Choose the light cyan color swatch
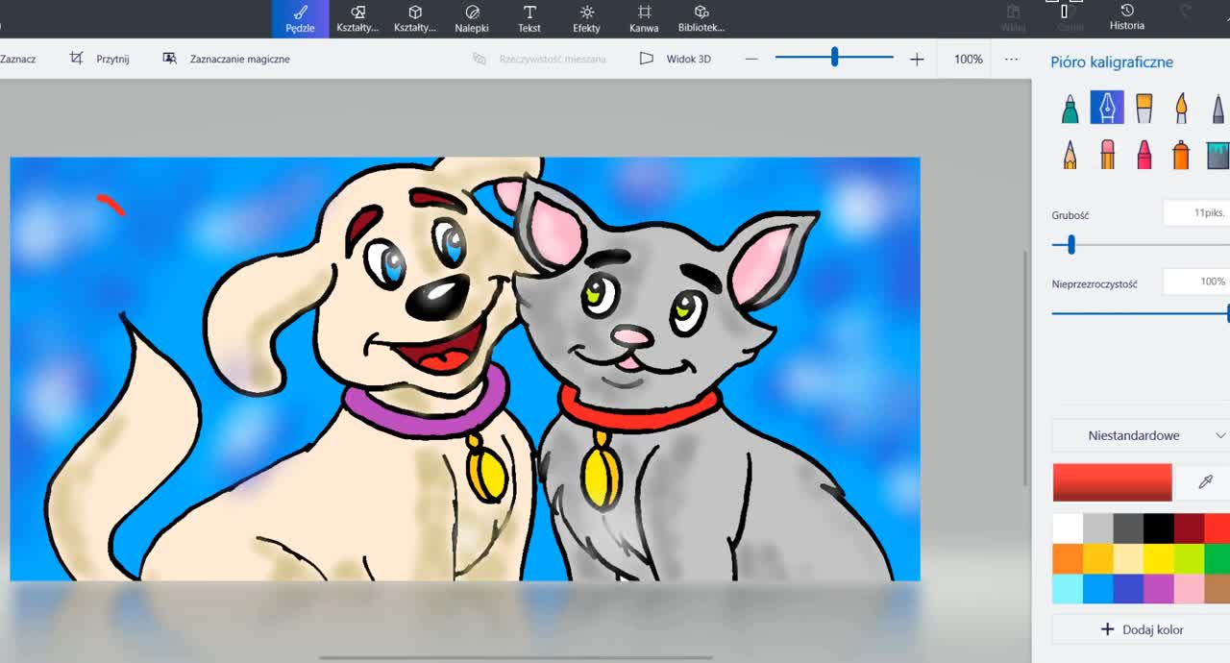 [x=1068, y=589]
